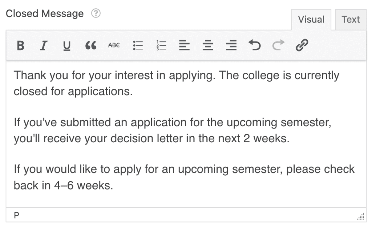Viewport: 372px width, 236px height.
Task: Center the paragraph text
Action: pyautogui.click(x=208, y=45)
